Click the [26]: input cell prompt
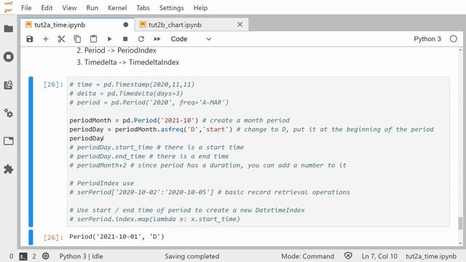The height and width of the screenshot is (262, 466). [53, 84]
